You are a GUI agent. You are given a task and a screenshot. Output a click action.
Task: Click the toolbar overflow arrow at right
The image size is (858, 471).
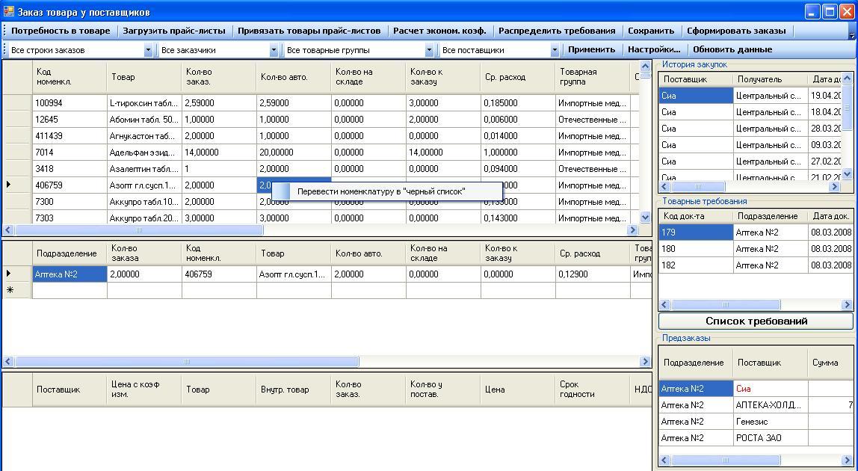(x=852, y=34)
